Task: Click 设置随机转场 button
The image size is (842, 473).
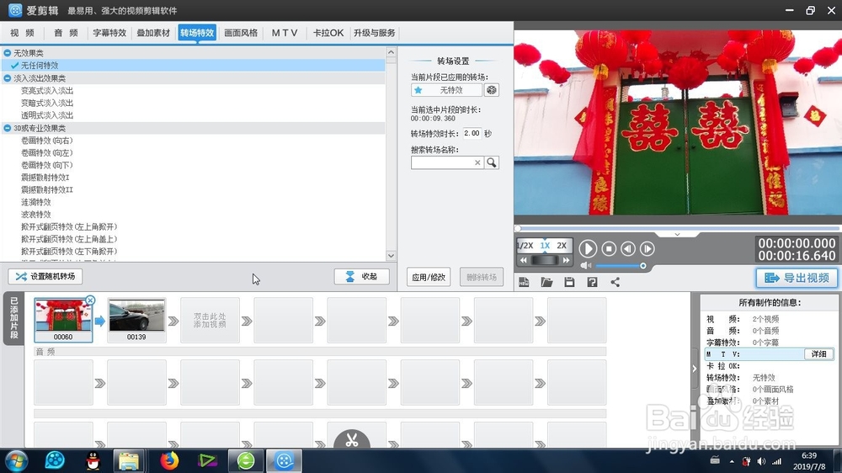Action: point(45,277)
